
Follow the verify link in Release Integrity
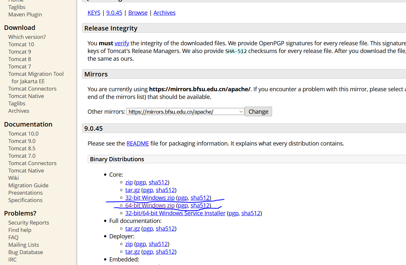click(x=122, y=43)
